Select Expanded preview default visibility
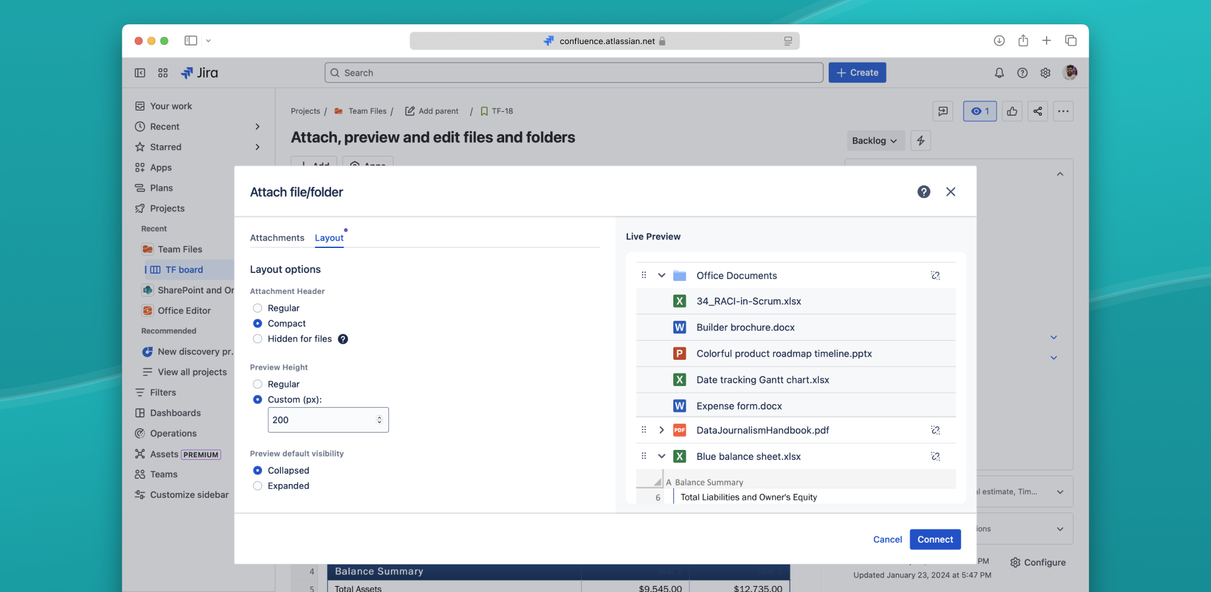This screenshot has height=592, width=1211. (x=257, y=486)
